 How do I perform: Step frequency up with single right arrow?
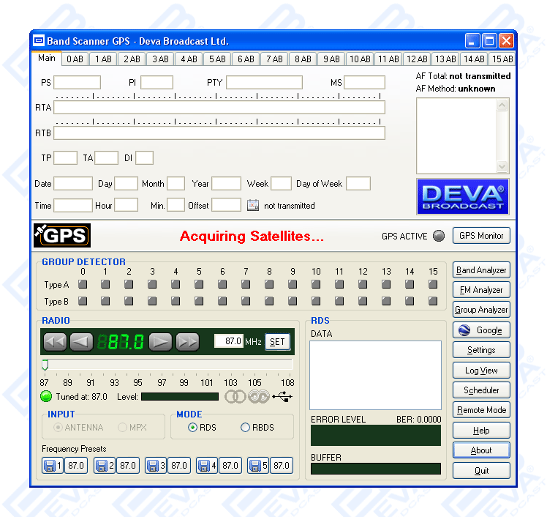(x=161, y=341)
